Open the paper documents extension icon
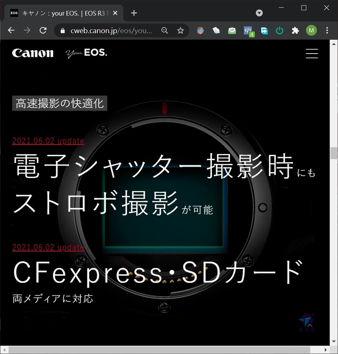 pyautogui.click(x=216, y=30)
